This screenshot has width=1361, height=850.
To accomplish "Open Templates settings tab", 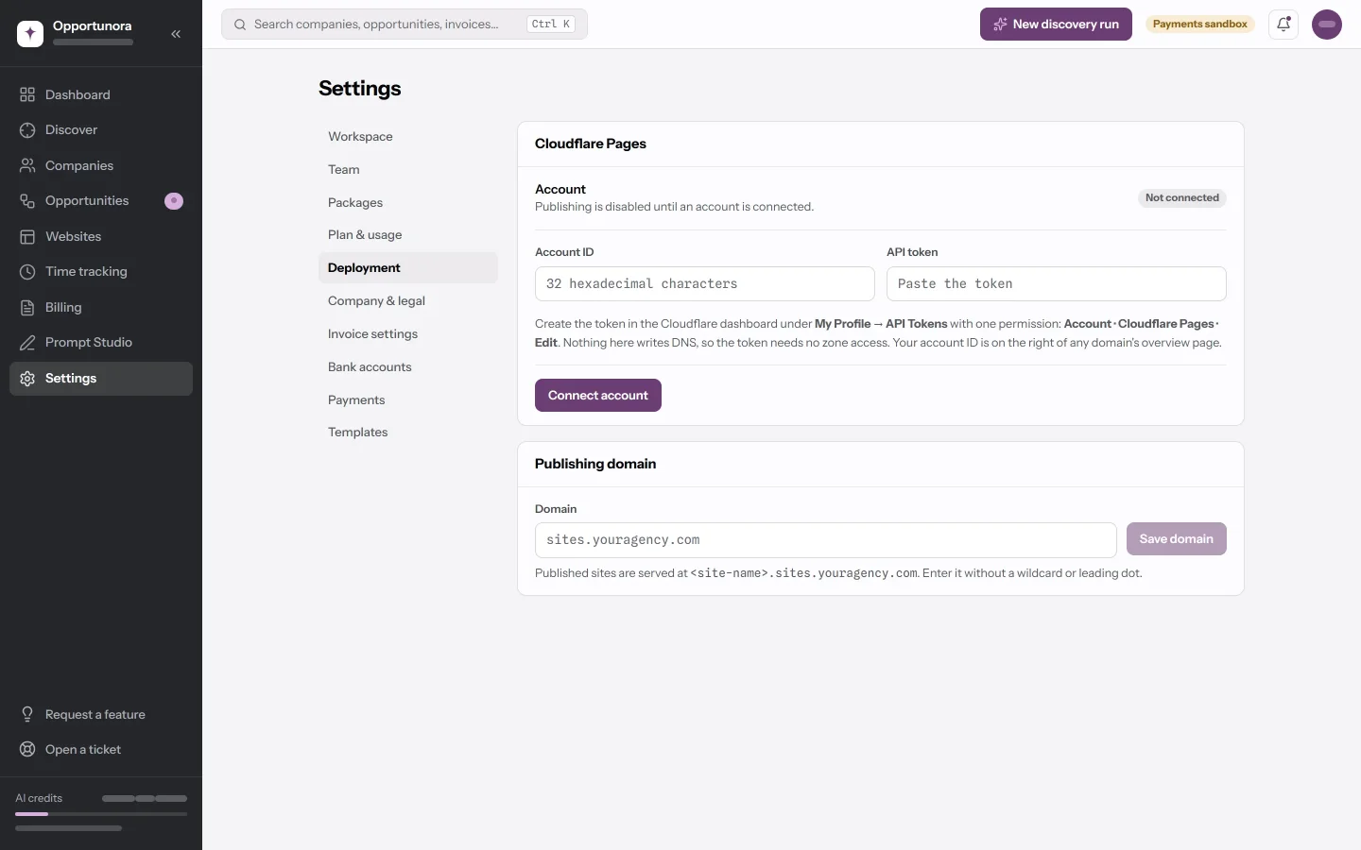I will [x=408, y=433].
